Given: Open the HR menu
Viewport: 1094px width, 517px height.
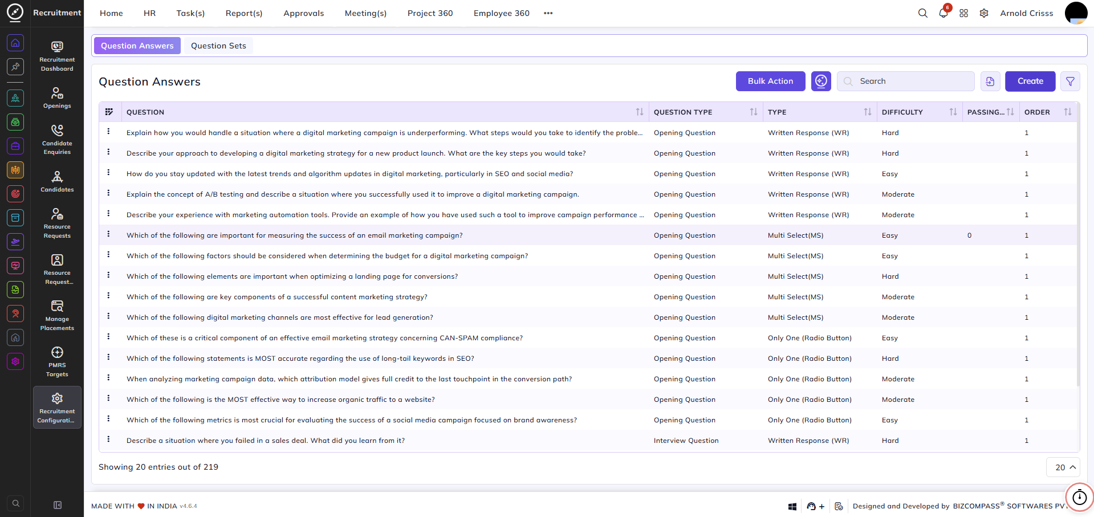Looking at the screenshot, I should 149,13.
